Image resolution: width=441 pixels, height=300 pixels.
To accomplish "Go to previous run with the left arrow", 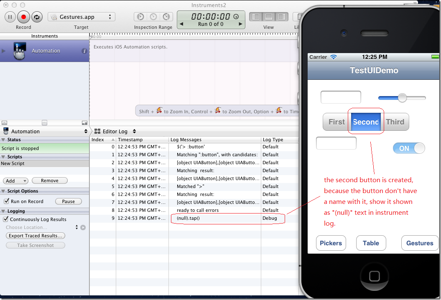I will click(x=181, y=24).
